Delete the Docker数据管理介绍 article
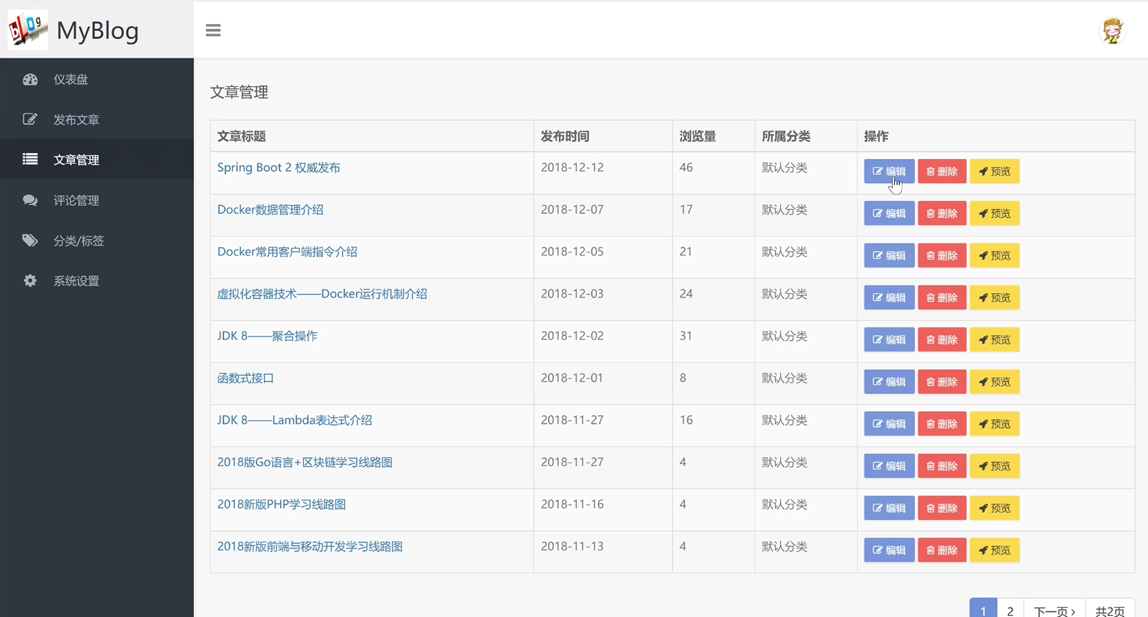This screenshot has height=617, width=1148. click(x=942, y=213)
